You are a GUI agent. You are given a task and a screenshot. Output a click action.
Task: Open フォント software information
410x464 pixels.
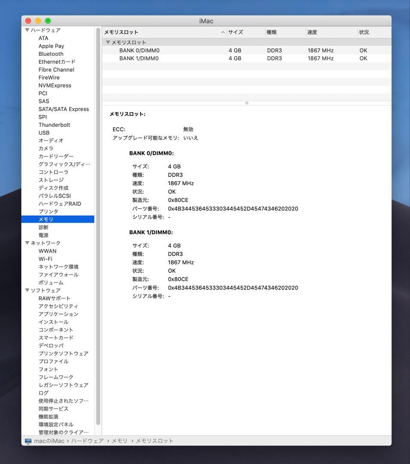(48, 369)
